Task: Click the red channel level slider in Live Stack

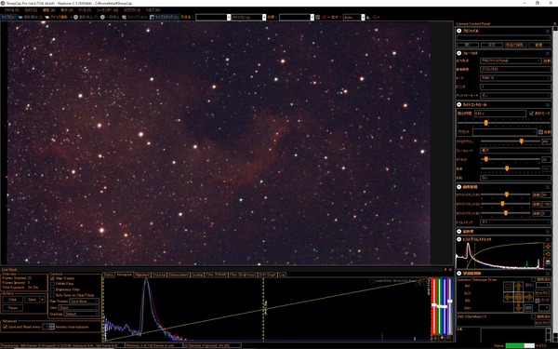Action: point(434,305)
